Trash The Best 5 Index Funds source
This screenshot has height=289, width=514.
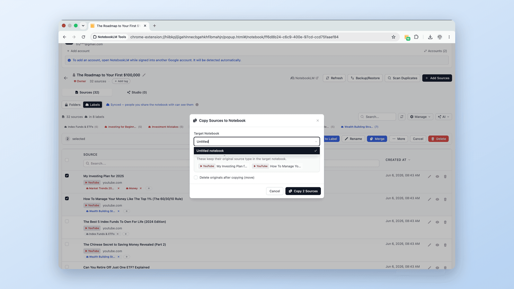445,222
